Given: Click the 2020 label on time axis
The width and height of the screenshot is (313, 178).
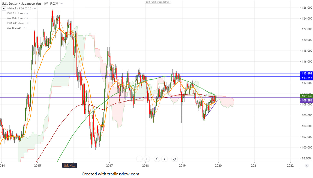Looking at the screenshot, I should 218,165.
